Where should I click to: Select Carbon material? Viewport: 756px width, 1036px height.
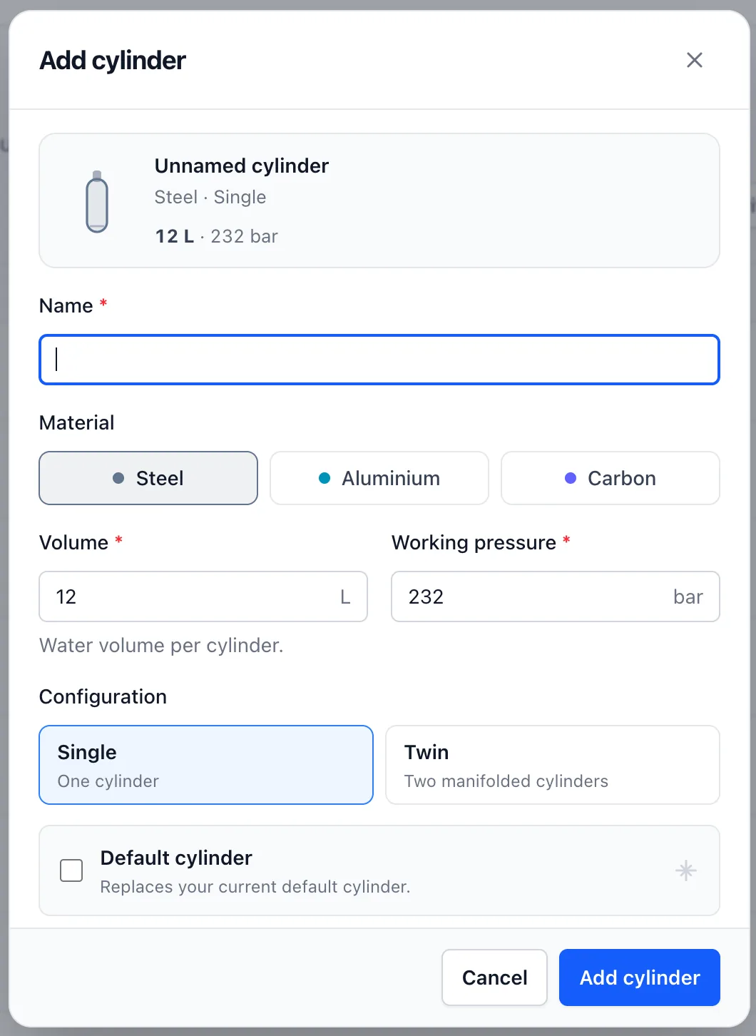point(611,478)
